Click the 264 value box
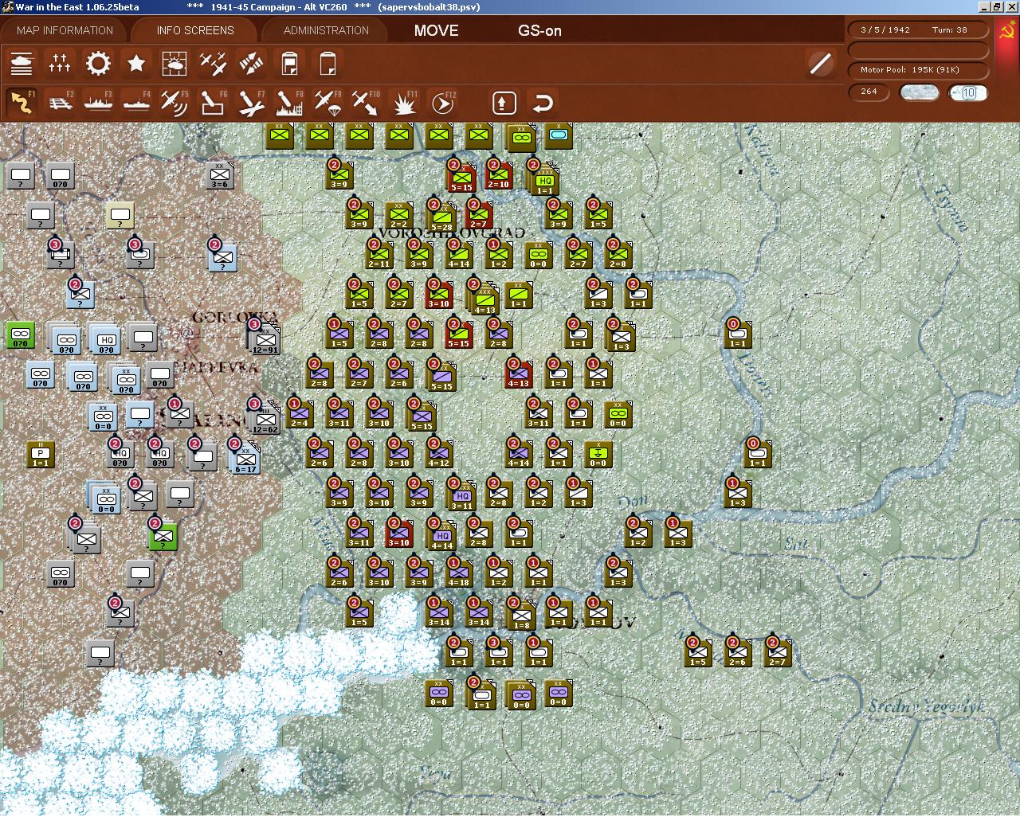1020x825 pixels. pyautogui.click(x=869, y=92)
